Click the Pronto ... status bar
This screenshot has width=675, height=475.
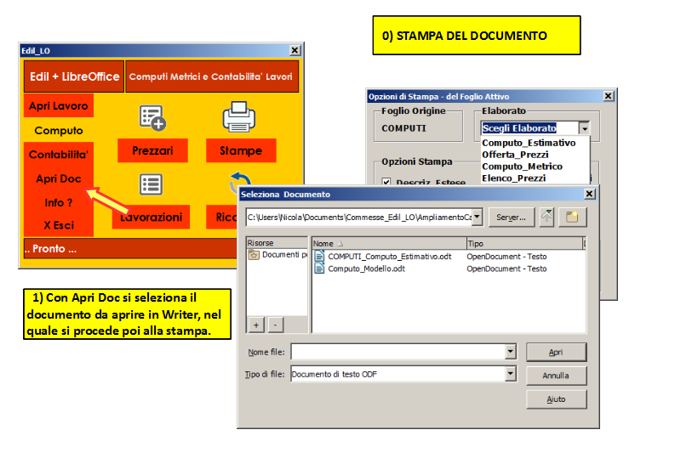click(x=130, y=248)
